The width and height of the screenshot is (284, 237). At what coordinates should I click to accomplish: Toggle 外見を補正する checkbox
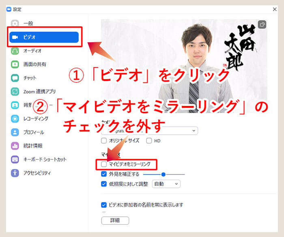coord(104,174)
